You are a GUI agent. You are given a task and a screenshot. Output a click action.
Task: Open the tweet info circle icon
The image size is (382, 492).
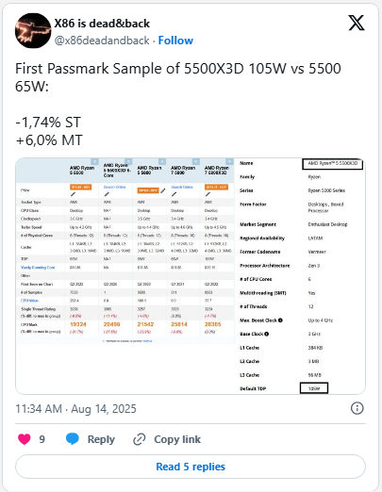click(357, 408)
